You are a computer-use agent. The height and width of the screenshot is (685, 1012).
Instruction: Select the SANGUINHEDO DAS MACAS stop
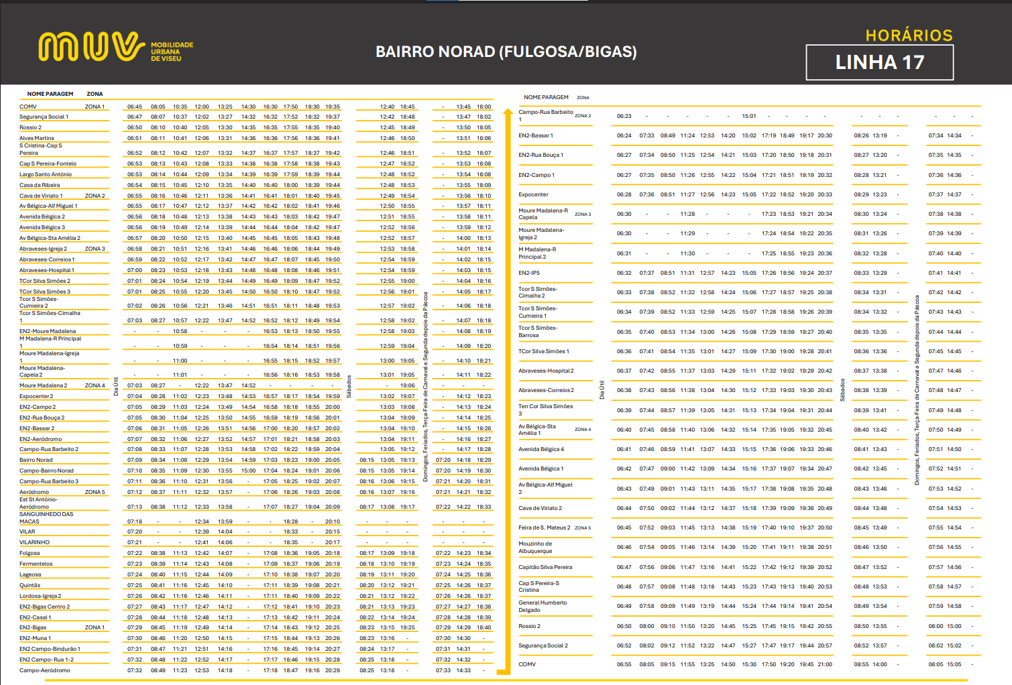(46, 517)
